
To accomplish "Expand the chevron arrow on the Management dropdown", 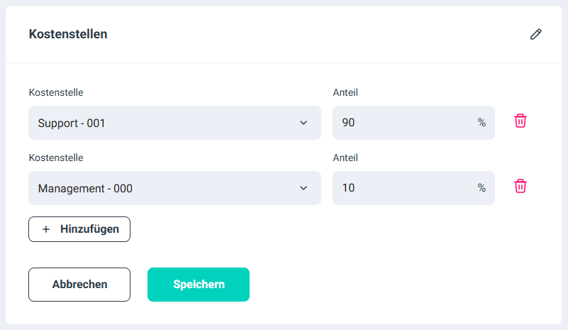I will (304, 188).
